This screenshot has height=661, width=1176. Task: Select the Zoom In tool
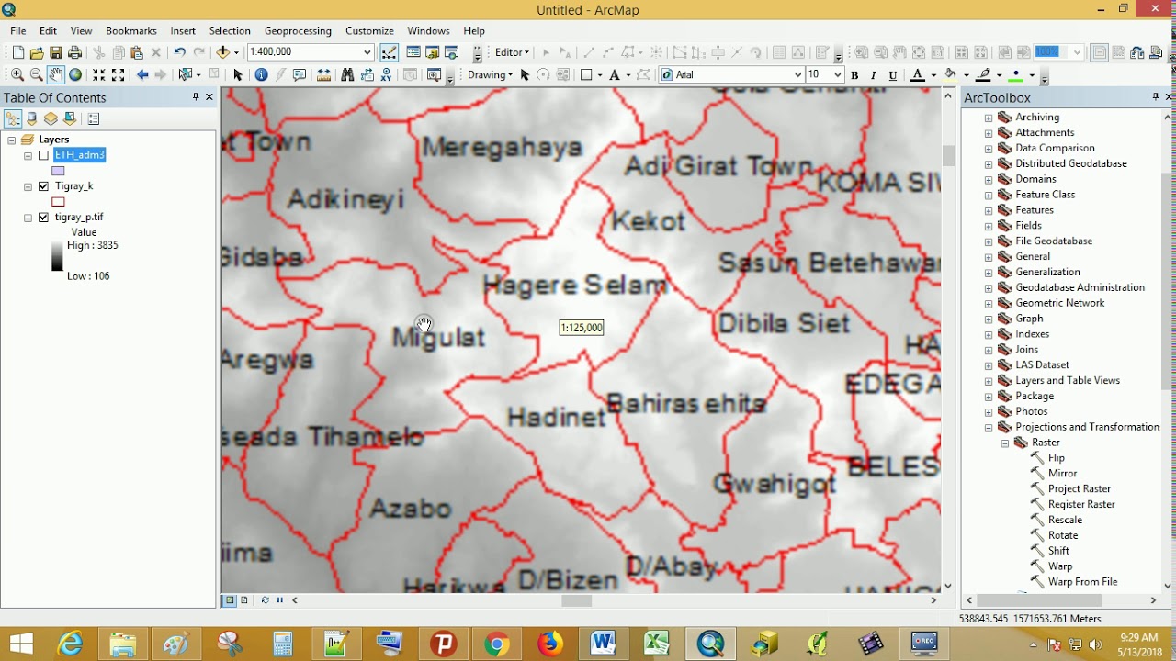[x=17, y=75]
